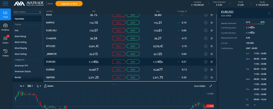Click BUY button for #APPLE
This screenshot has height=109, width=273.
[x=133, y=23]
